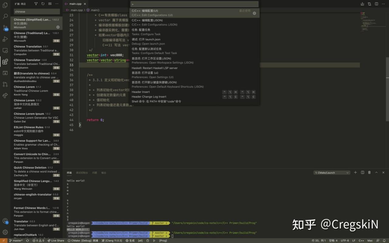The width and height of the screenshot is (389, 243).
Task: Open editor more actions ellipsis
Action: click(x=384, y=4)
